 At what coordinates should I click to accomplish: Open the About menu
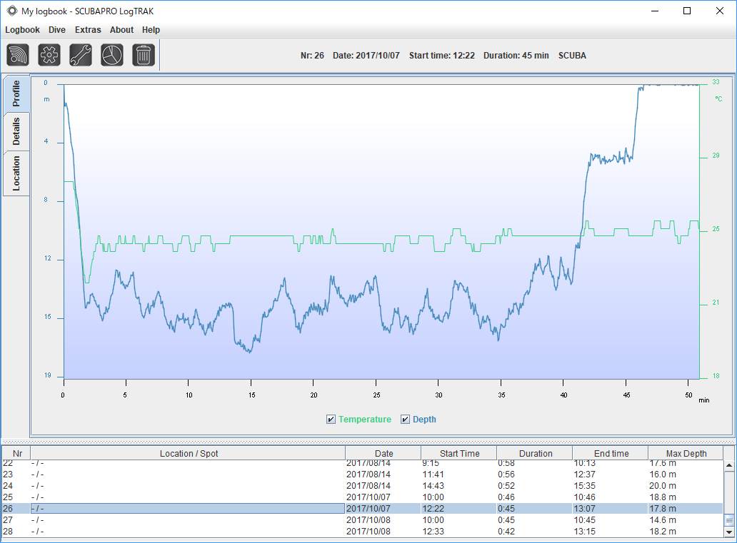pos(121,29)
